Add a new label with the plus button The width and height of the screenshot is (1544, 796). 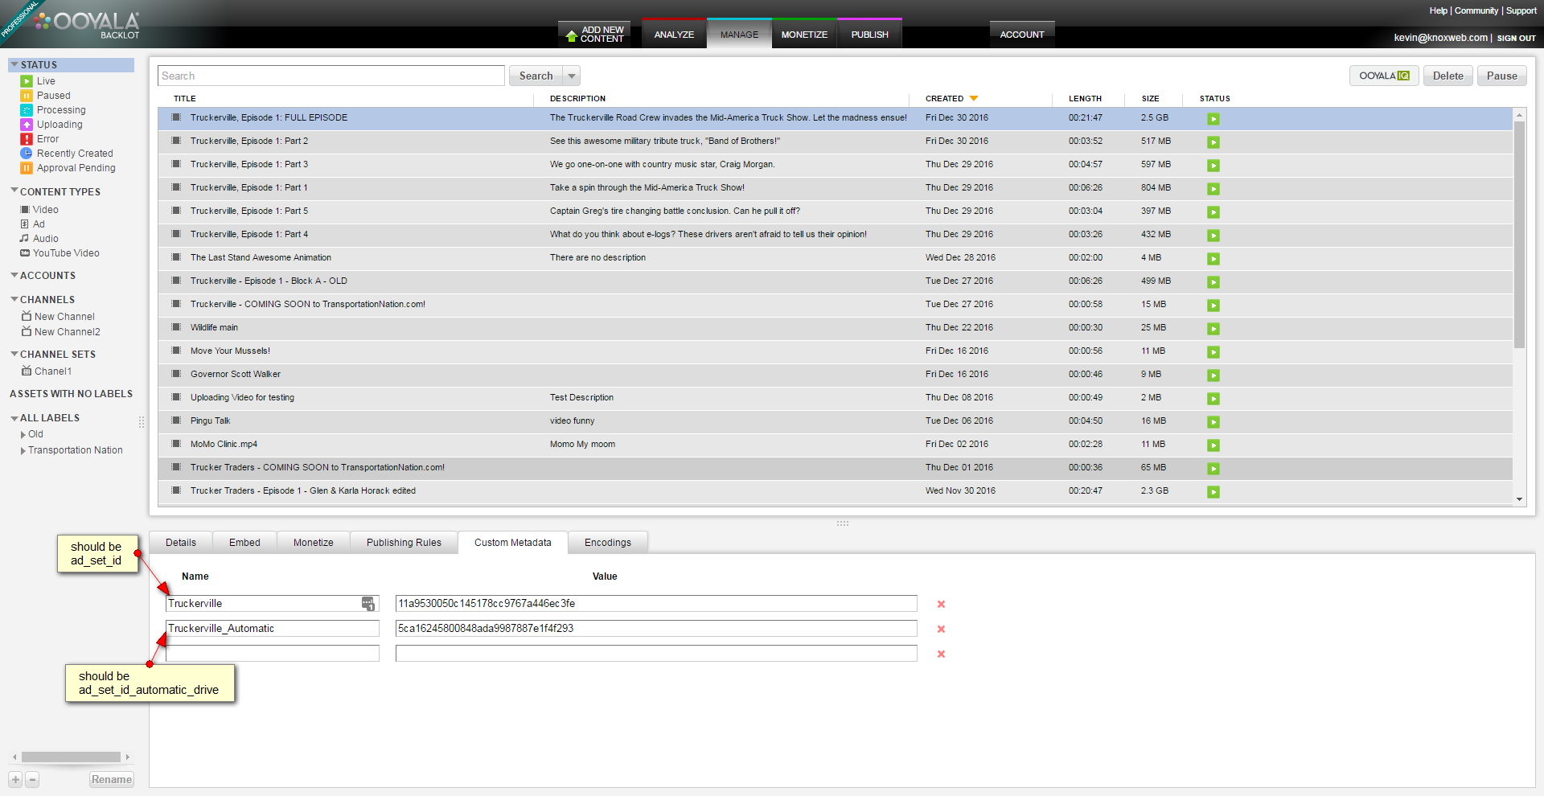[15, 779]
